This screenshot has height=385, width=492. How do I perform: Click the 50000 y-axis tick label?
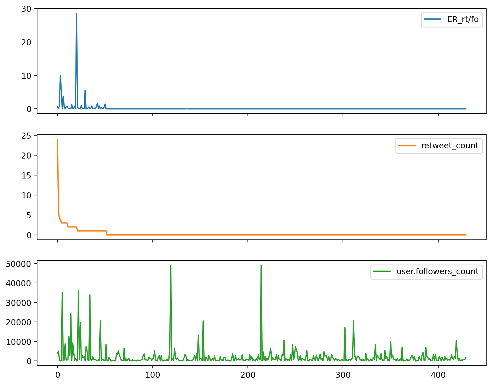click(x=19, y=264)
